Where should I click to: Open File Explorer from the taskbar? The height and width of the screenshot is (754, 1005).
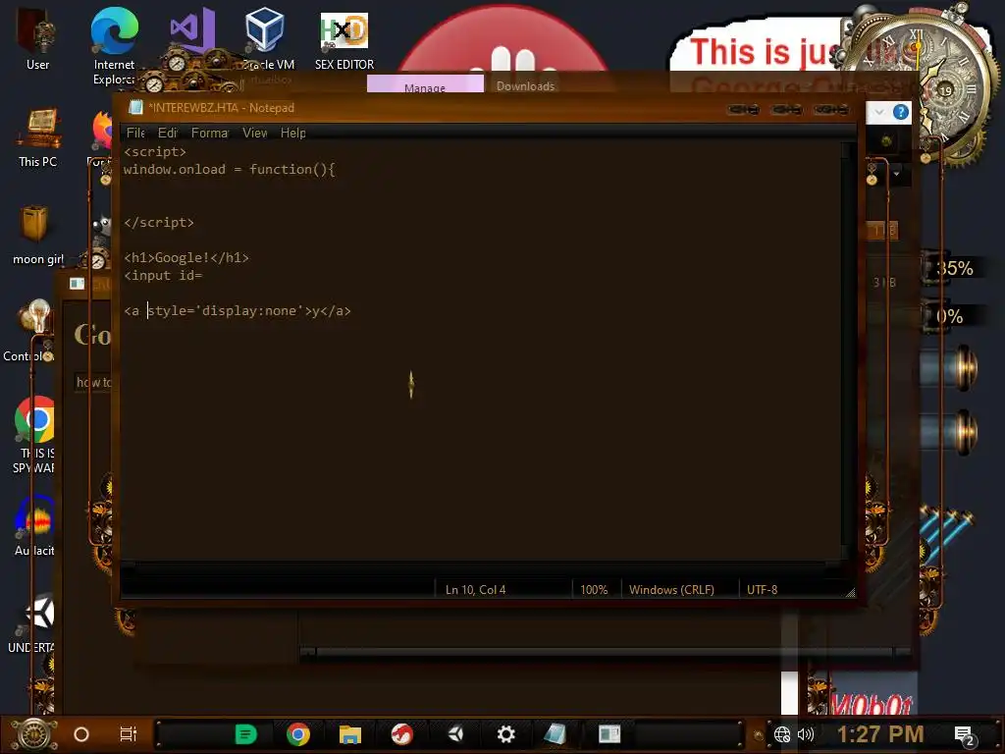coord(350,734)
